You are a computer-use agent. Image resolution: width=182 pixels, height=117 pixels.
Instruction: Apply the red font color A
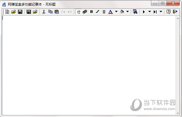111,12
